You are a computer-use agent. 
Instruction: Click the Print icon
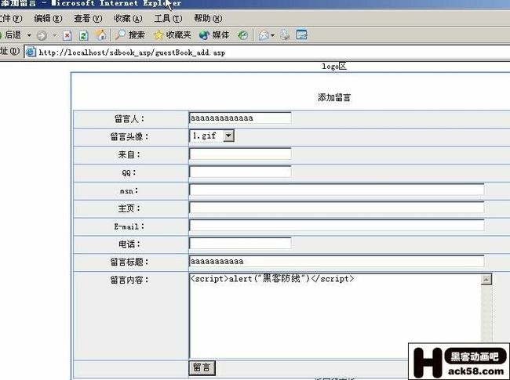285,34
